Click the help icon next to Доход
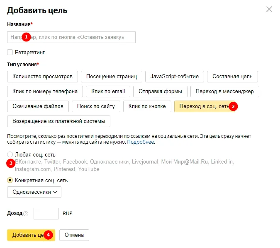Screen dimensions: 280x248 [x=26, y=214]
